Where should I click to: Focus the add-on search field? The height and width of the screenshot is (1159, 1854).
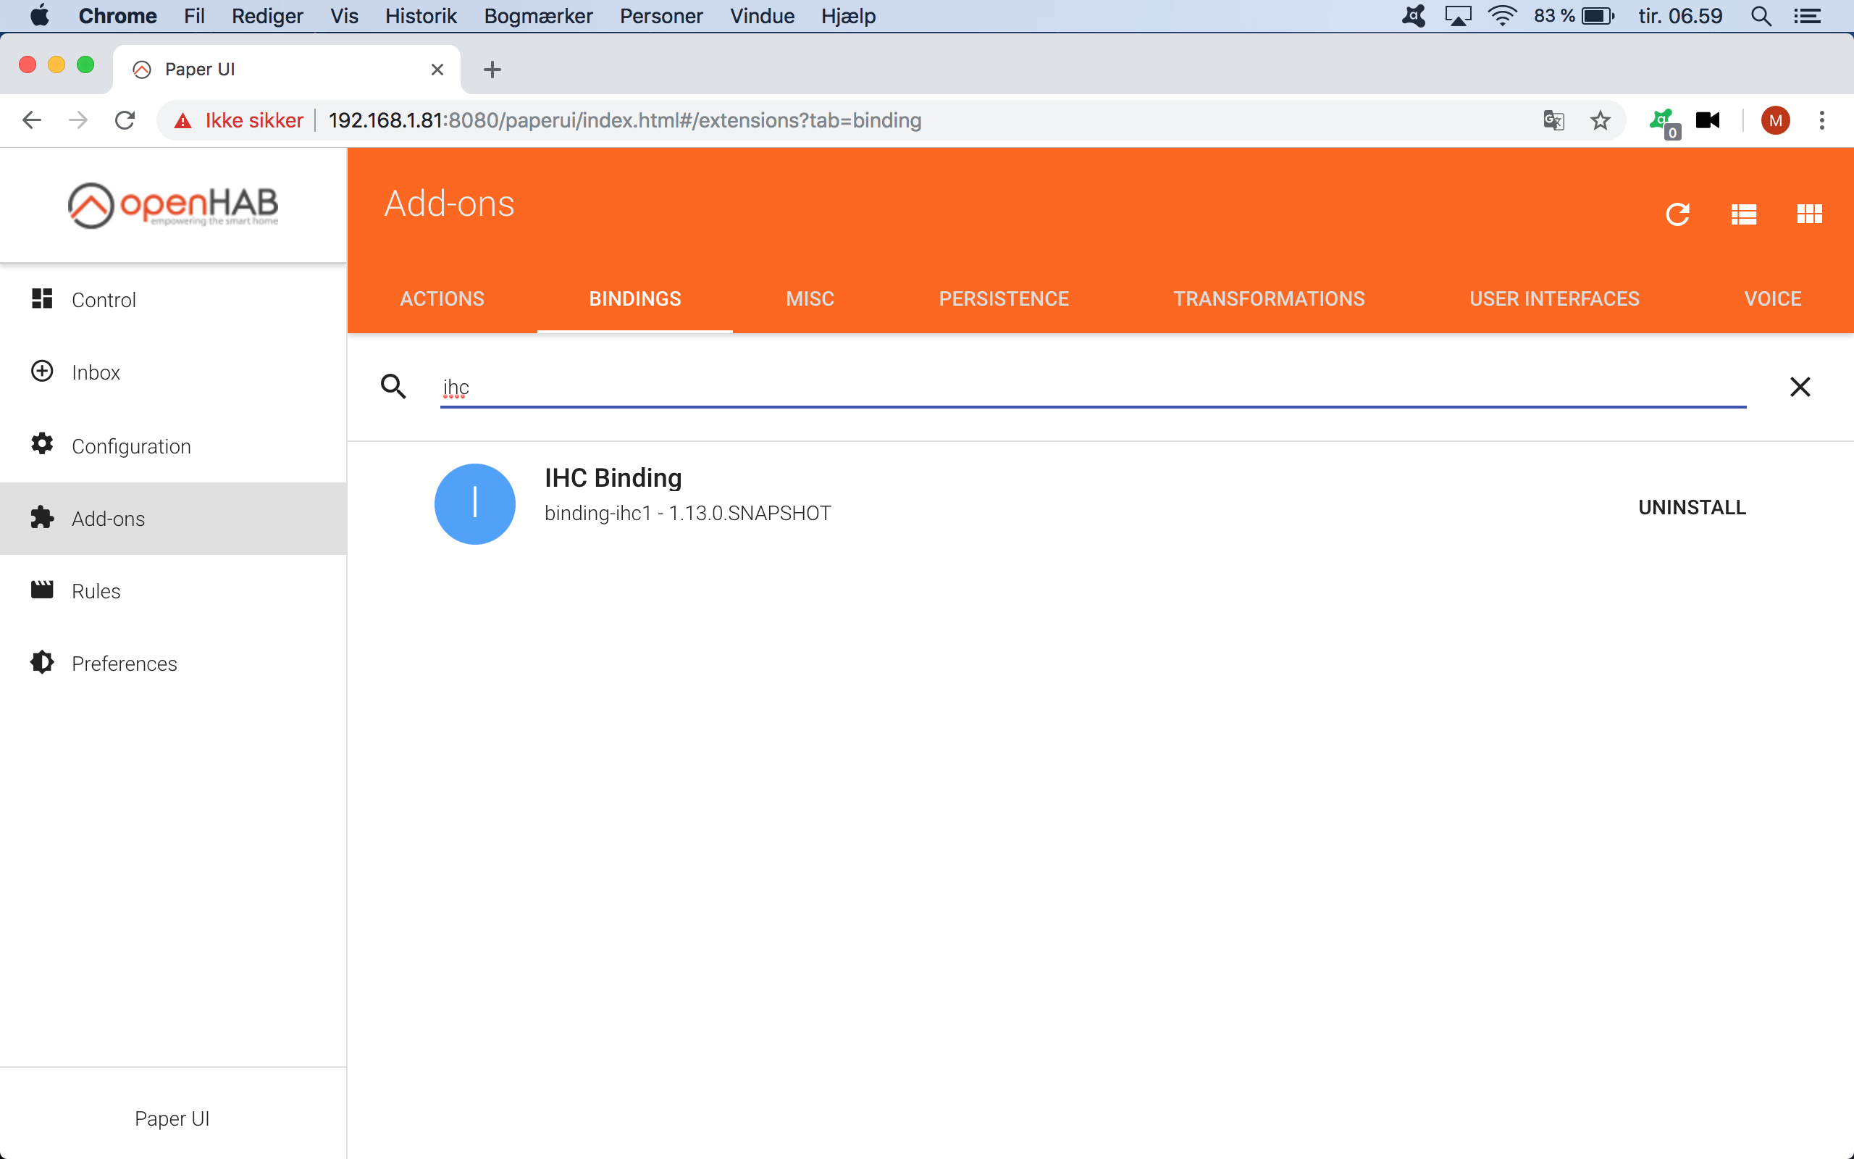click(x=1092, y=387)
